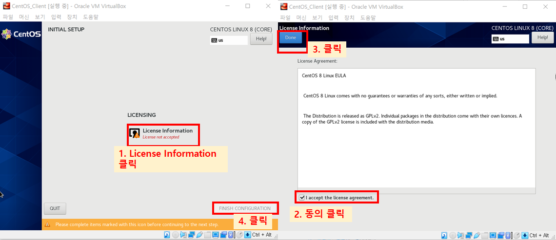556x240 pixels.
Task: Click the QUIT button
Action: tap(55, 208)
